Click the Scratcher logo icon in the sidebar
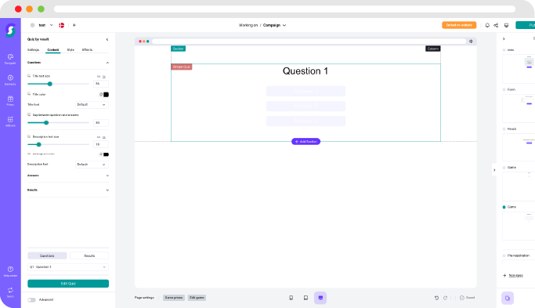Viewport: 535px width, 308px height. (10, 31)
